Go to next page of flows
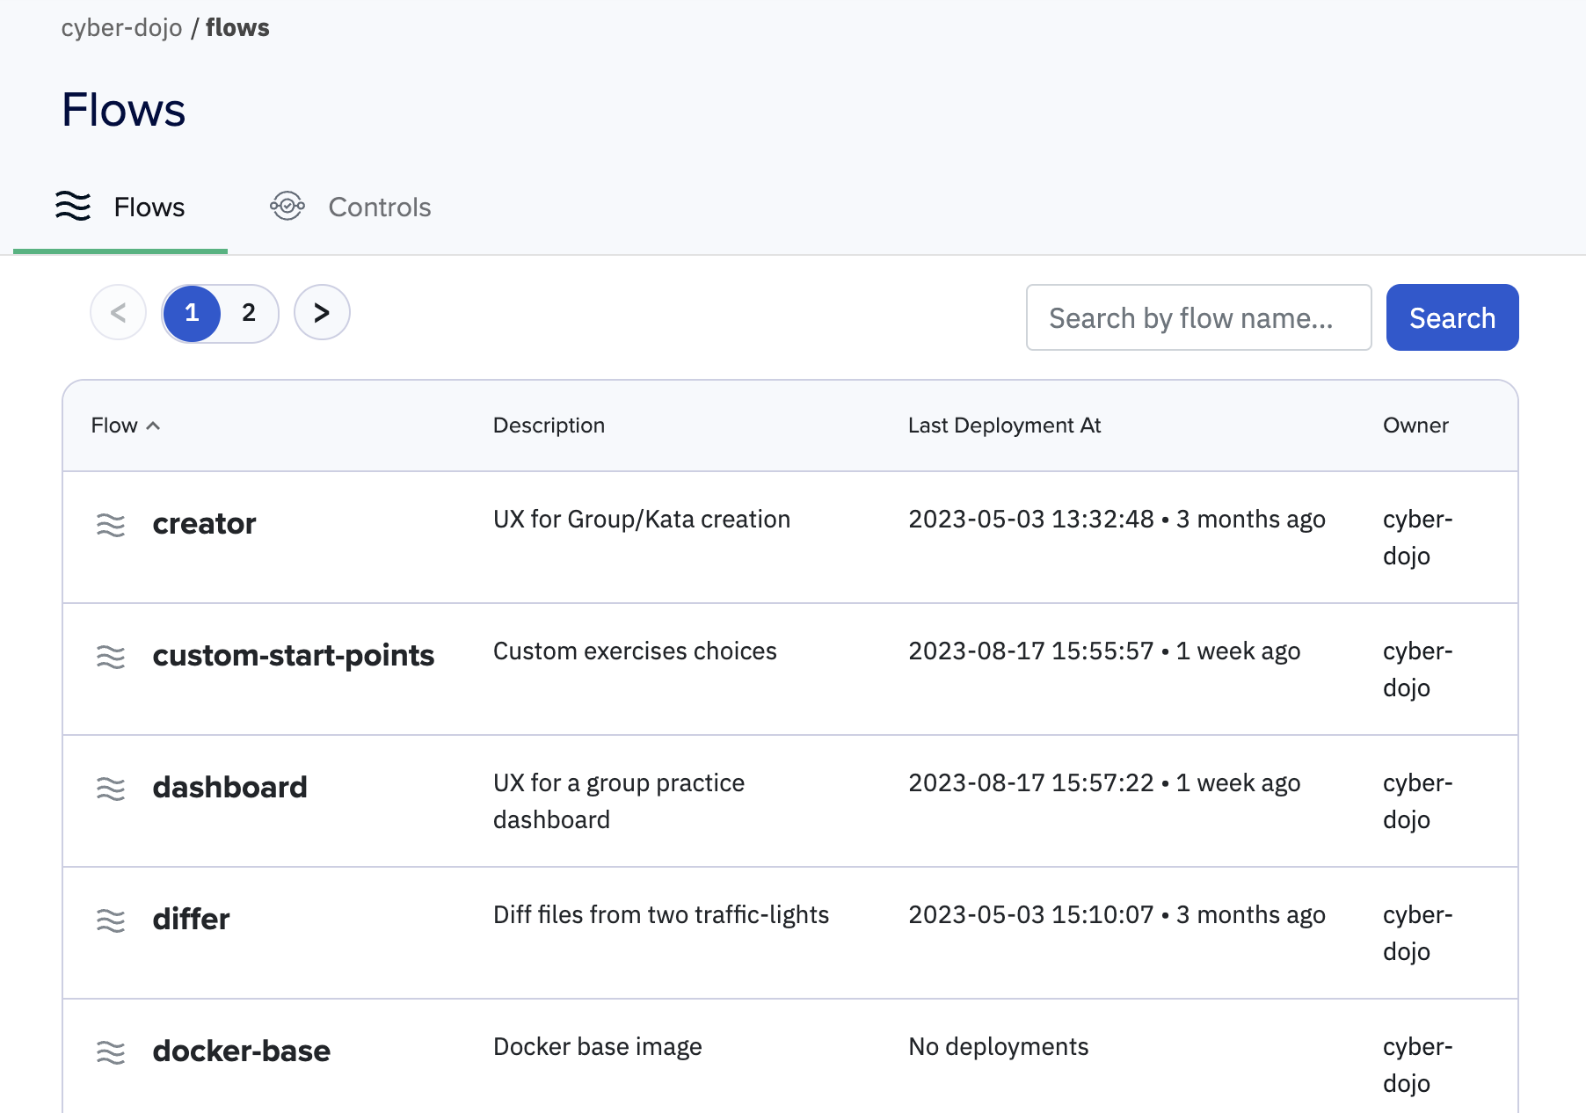Image resolution: width=1586 pixels, height=1113 pixels. click(x=322, y=312)
